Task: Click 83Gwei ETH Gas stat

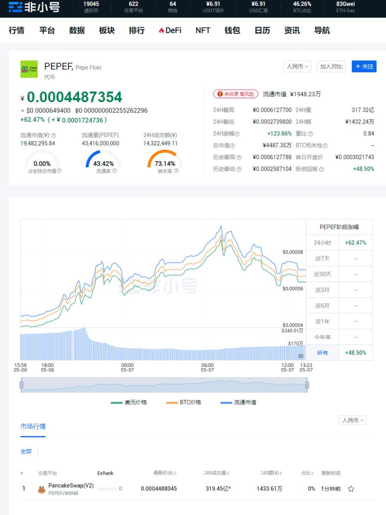Action: (x=346, y=7)
